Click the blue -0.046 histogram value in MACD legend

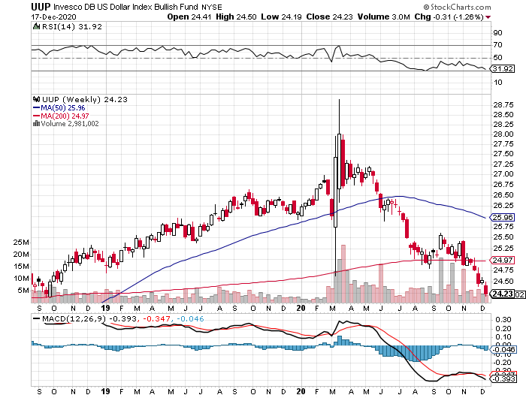pos(190,318)
